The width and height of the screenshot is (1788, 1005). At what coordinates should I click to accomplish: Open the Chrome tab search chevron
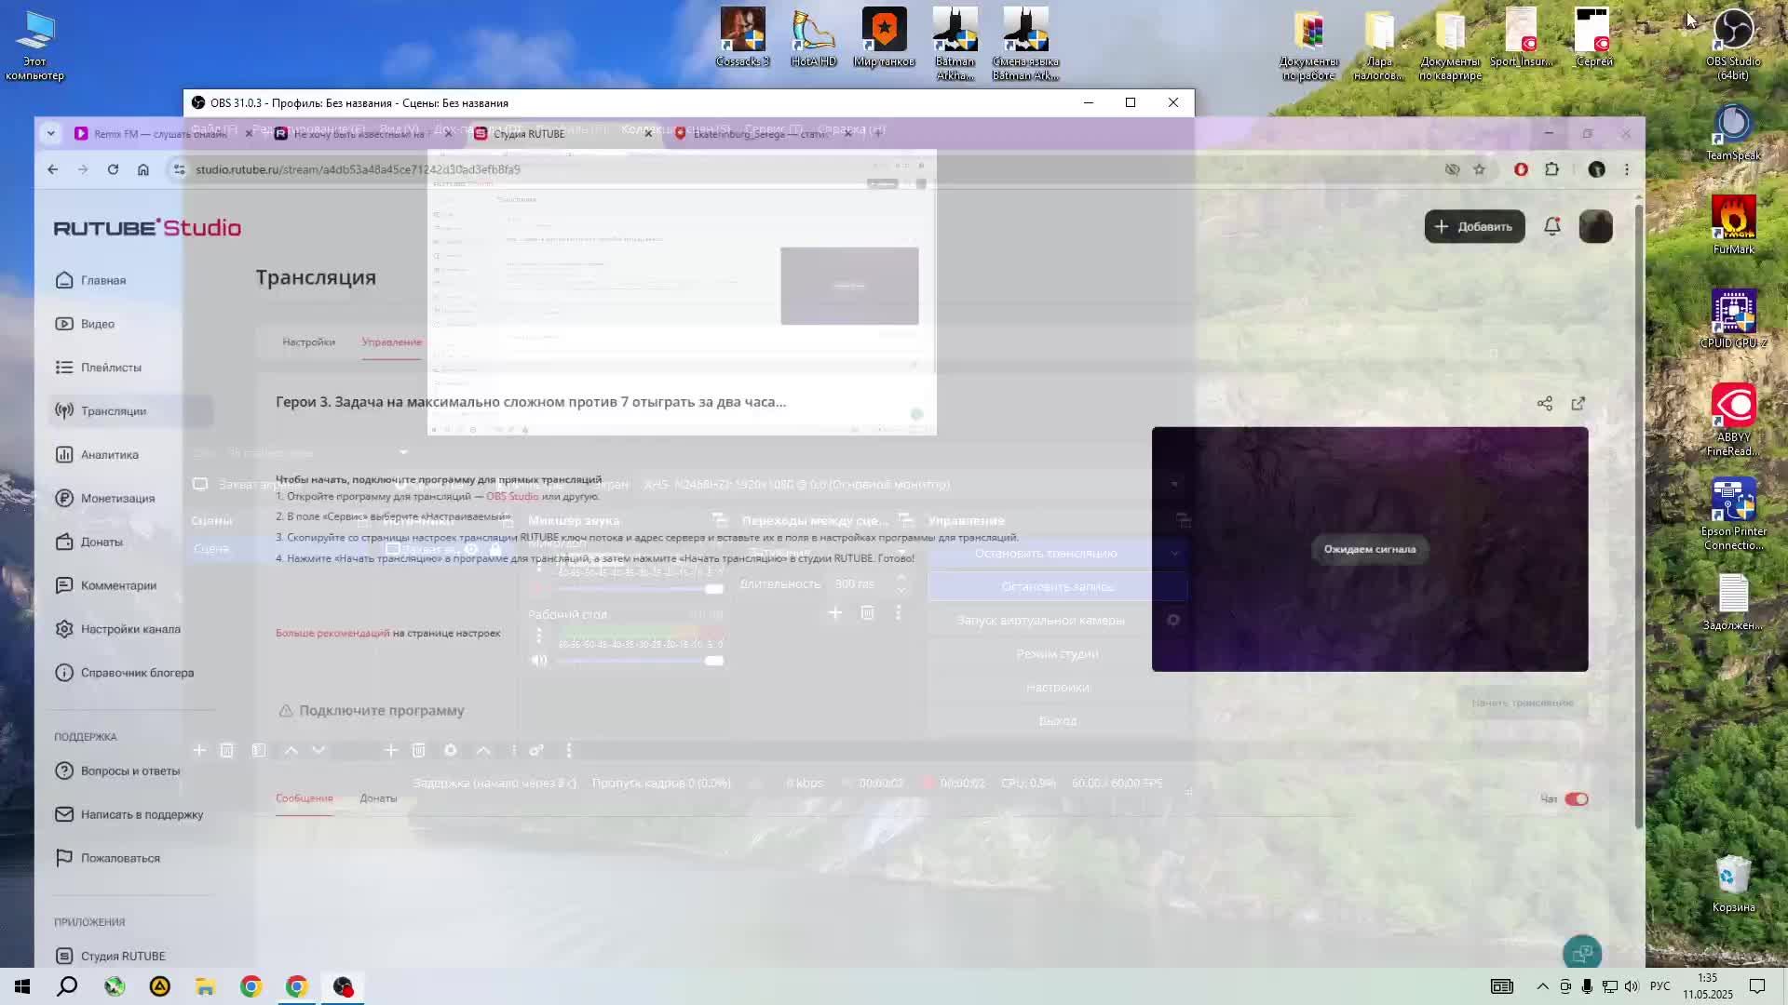(50, 133)
